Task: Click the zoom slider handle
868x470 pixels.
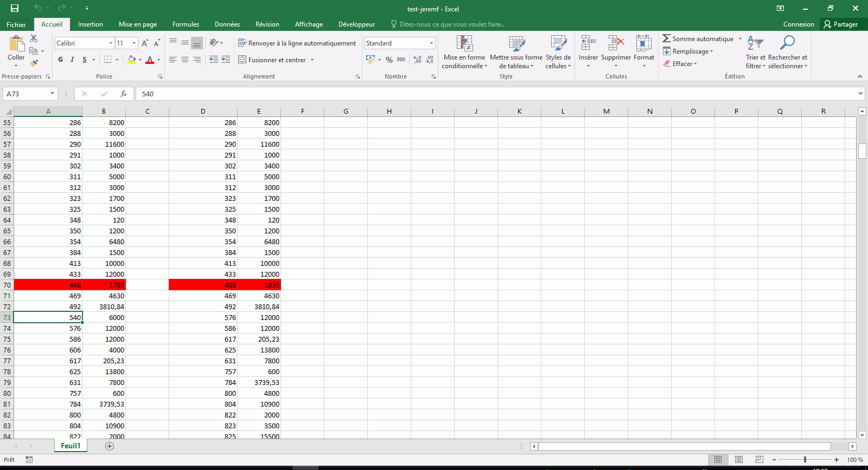Action: (x=805, y=460)
